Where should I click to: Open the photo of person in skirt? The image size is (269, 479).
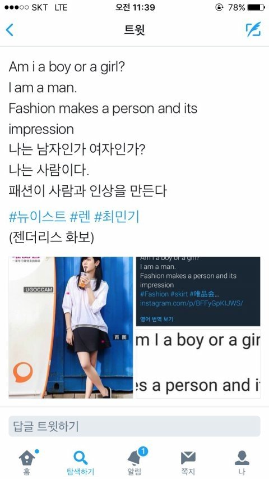click(x=71, y=327)
